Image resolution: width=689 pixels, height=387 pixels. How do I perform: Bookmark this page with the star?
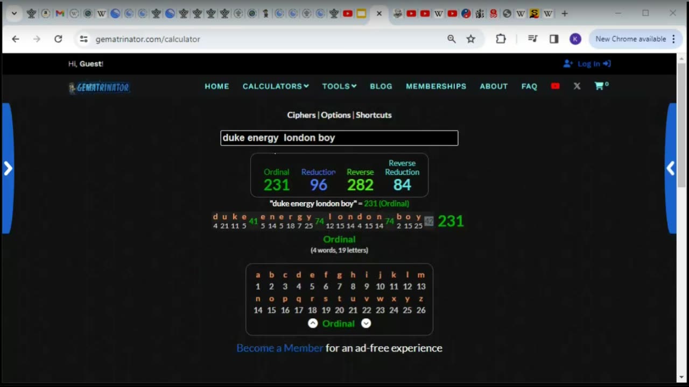471,39
